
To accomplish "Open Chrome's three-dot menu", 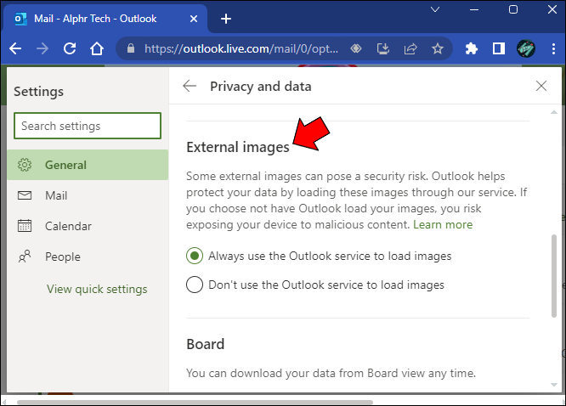I will coord(552,49).
